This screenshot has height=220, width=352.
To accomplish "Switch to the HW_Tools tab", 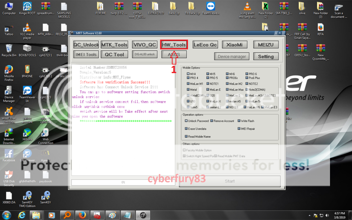I will (x=174, y=45).
